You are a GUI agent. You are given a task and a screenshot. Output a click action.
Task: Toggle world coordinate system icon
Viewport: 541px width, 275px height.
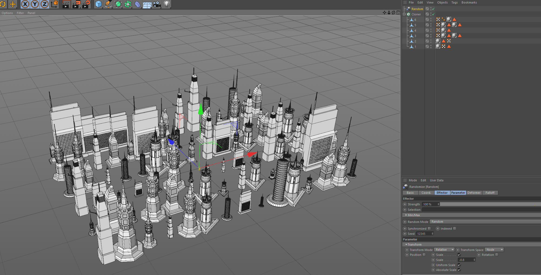point(55,4)
